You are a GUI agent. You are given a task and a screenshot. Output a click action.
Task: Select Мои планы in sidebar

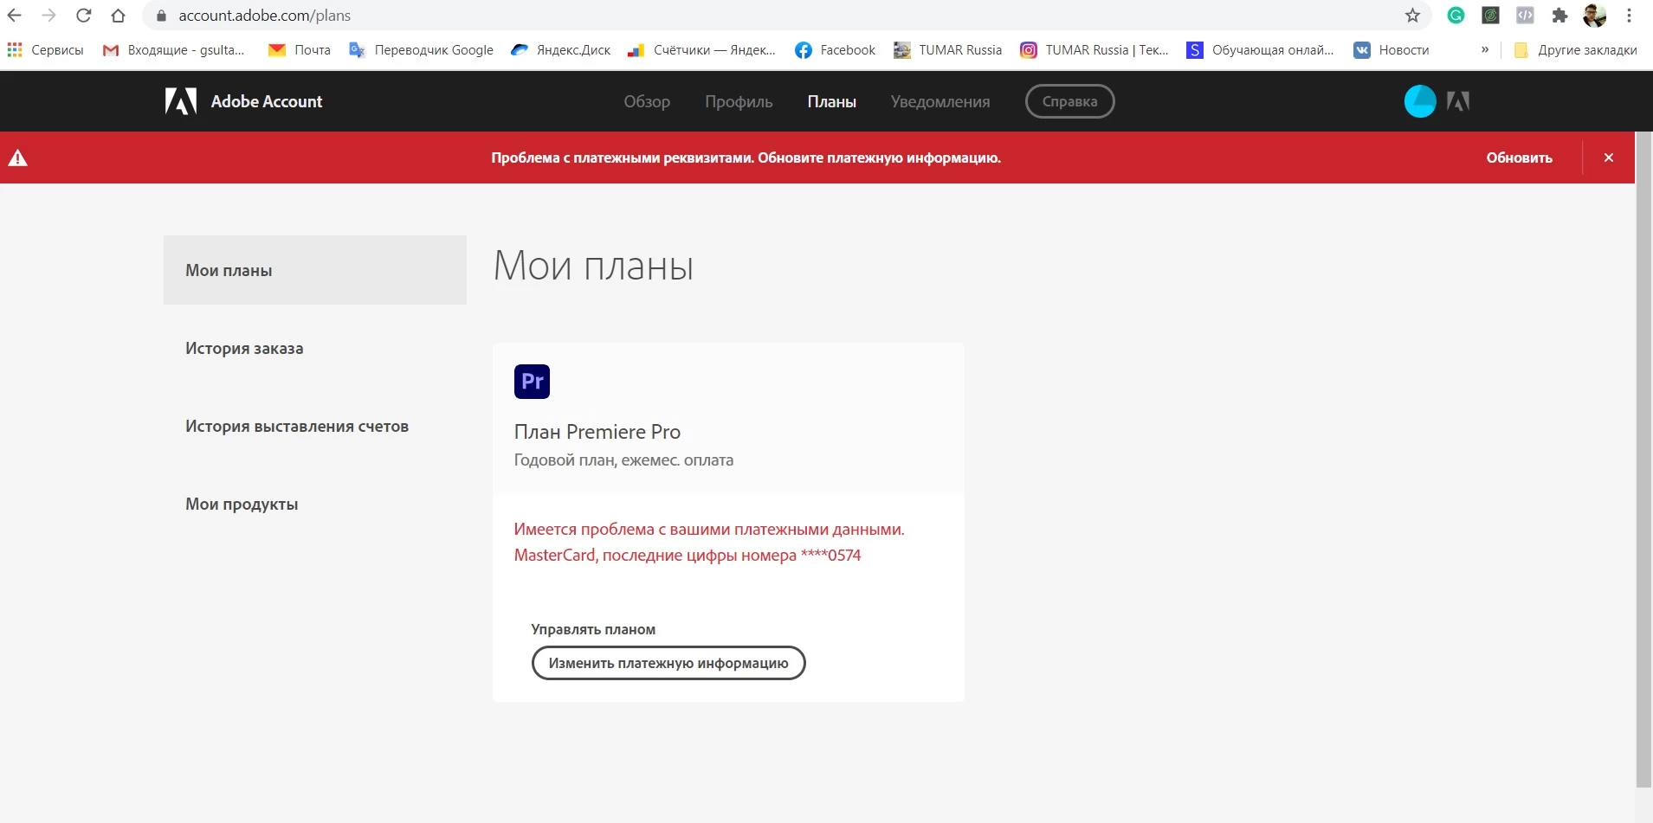click(x=315, y=270)
